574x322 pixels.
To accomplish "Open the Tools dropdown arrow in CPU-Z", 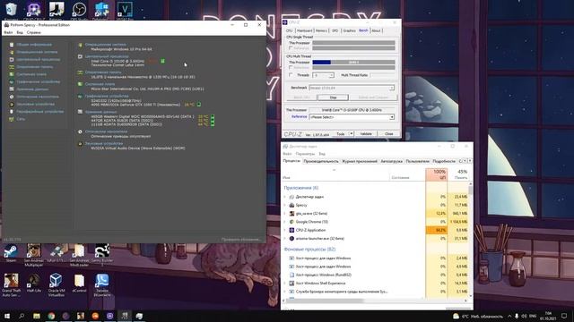I will click(x=351, y=134).
